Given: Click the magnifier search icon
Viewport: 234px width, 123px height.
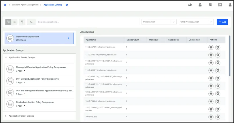Looking at the screenshot, I should pos(31,22).
